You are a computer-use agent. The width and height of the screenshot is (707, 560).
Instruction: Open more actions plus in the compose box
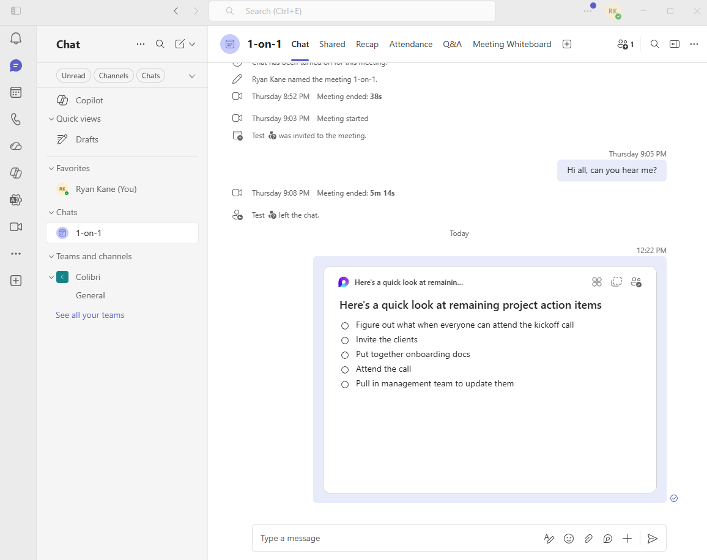(627, 539)
